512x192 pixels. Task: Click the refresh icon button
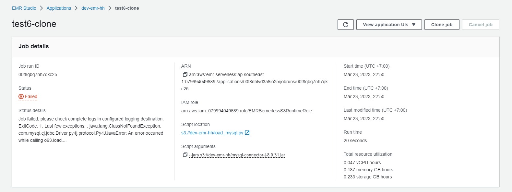tap(346, 25)
